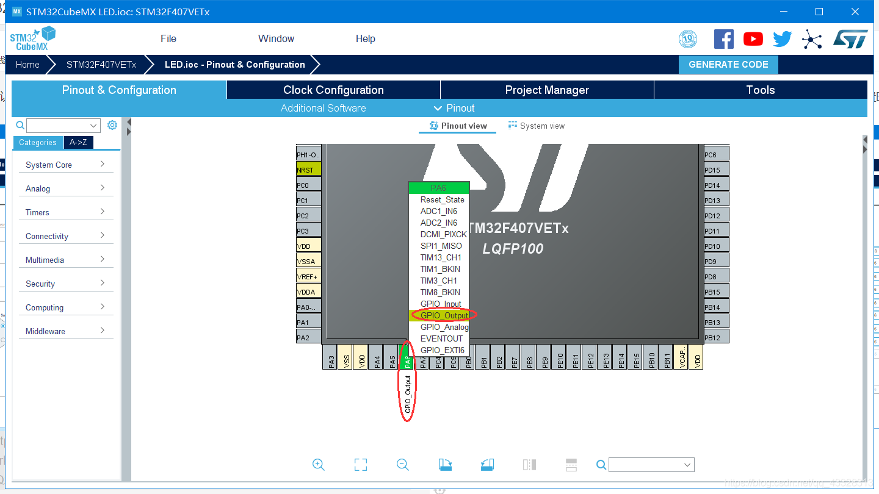Click the zoom in magnifier icon
Screen dimensions: 879x494
pyautogui.click(x=318, y=465)
